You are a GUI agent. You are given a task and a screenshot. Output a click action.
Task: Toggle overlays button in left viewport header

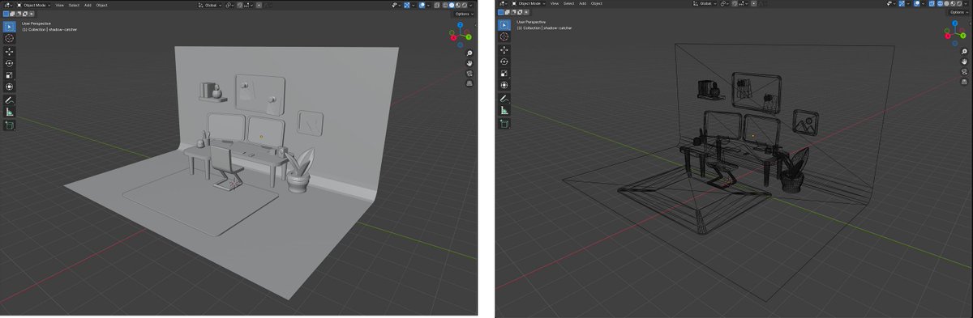422,5
